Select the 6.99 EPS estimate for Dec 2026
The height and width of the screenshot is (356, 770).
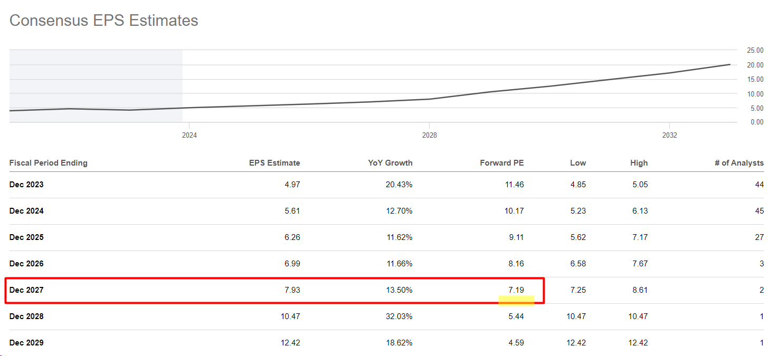click(291, 264)
